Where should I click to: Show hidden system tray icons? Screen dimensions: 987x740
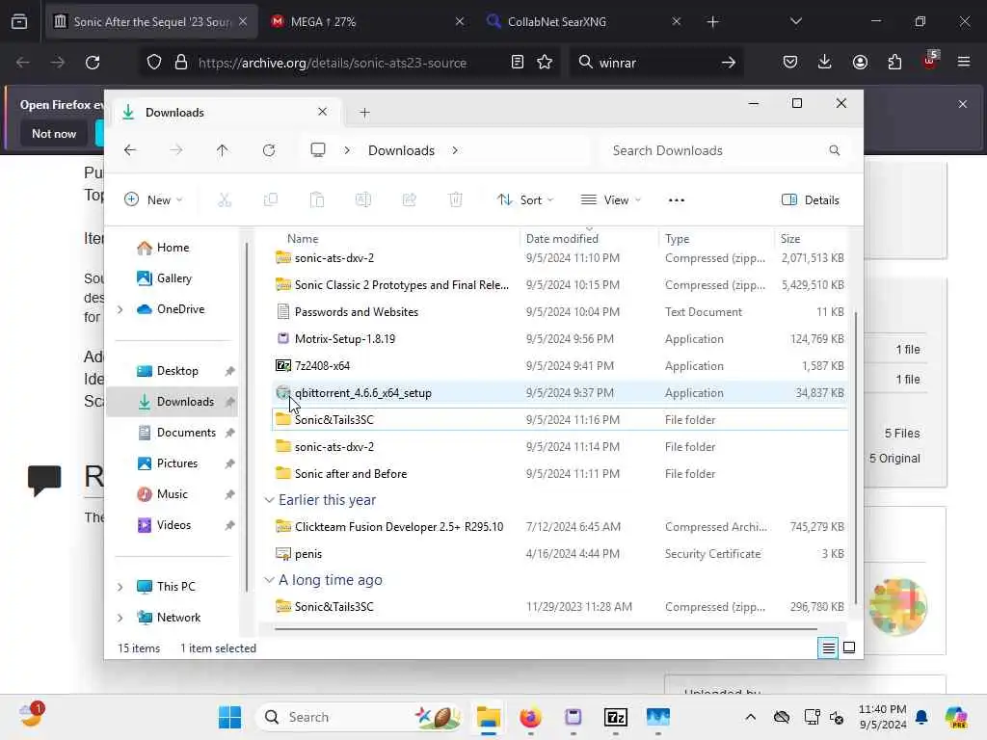coord(750,717)
